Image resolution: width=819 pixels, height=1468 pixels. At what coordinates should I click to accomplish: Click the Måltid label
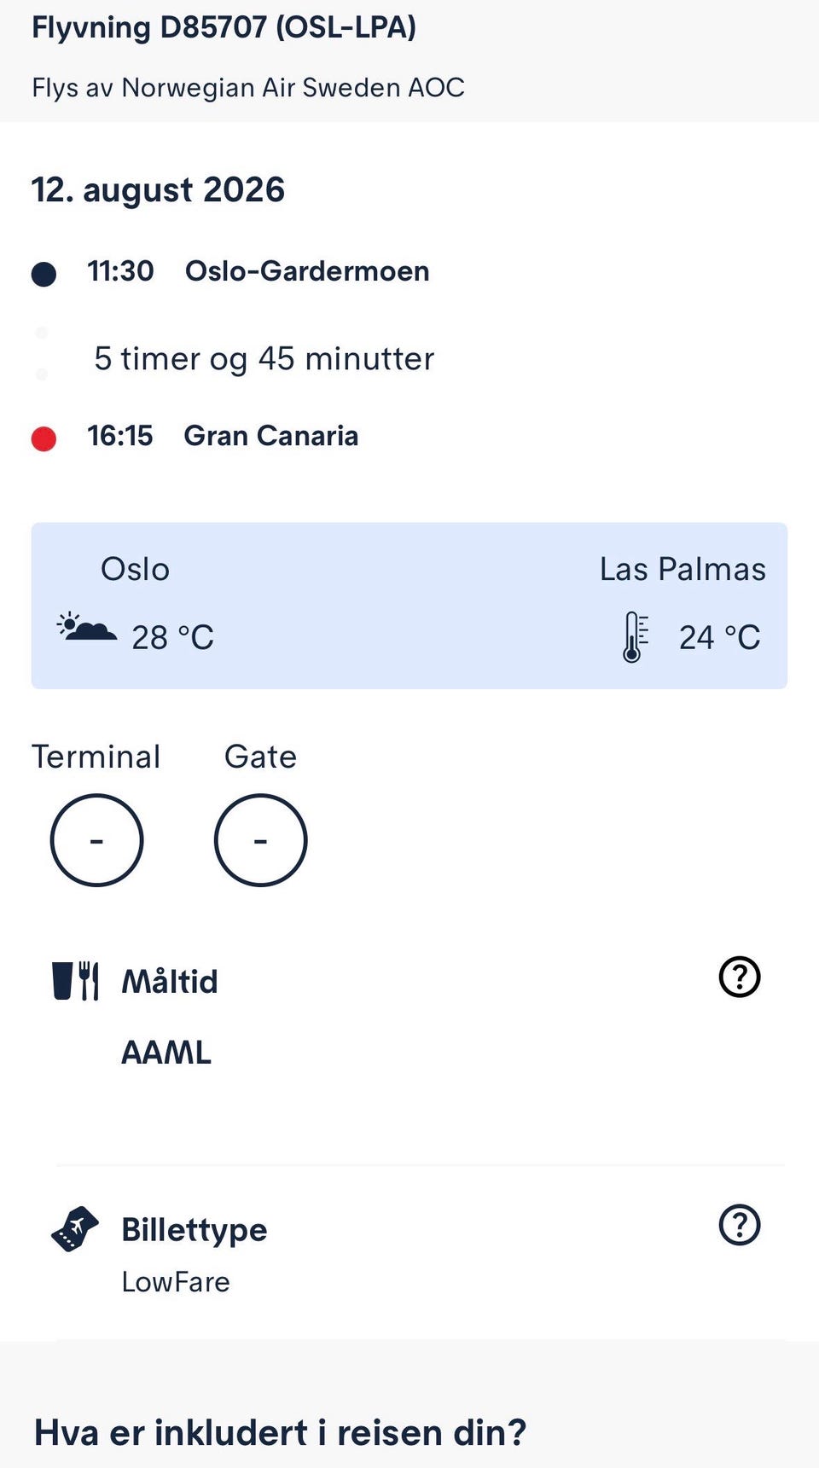tap(170, 981)
